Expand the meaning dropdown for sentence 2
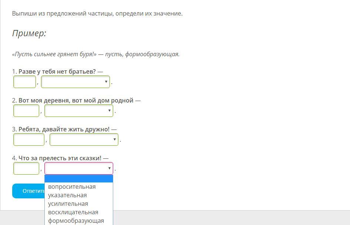Screen dimensions: 350x225 coord(78,111)
